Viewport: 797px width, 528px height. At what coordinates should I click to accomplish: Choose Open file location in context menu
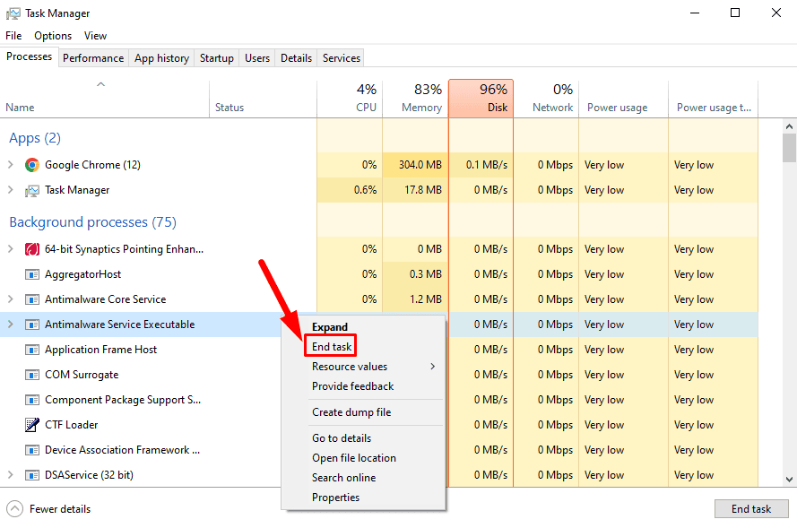[x=354, y=458]
